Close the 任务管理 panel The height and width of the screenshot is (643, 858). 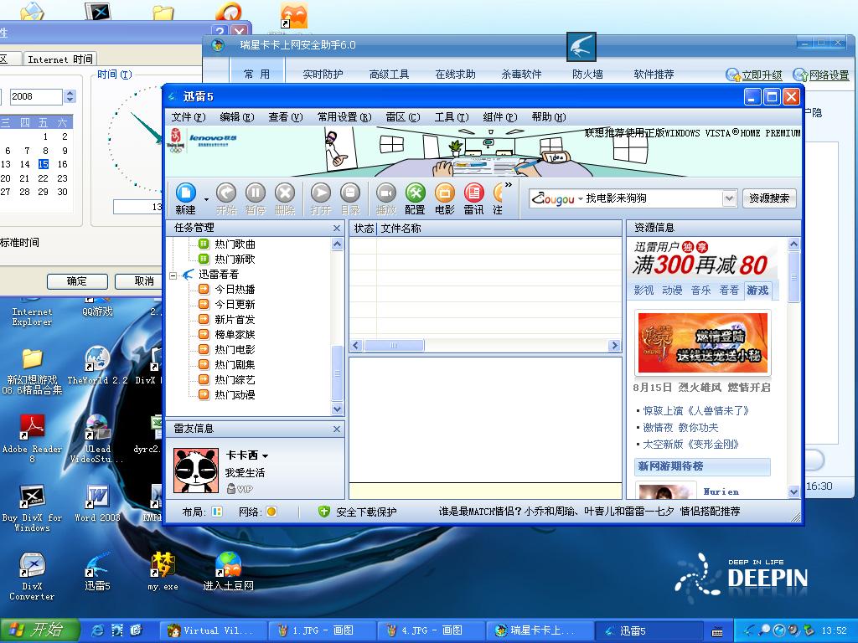point(337,228)
